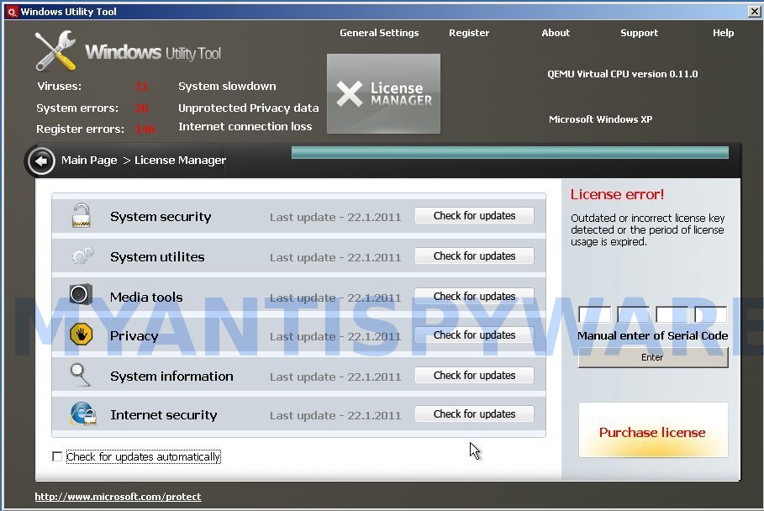Close the Windows Utility Tool window
This screenshot has height=511, width=764.
tap(754, 11)
